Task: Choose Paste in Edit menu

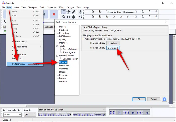Action: (x=25, y=32)
